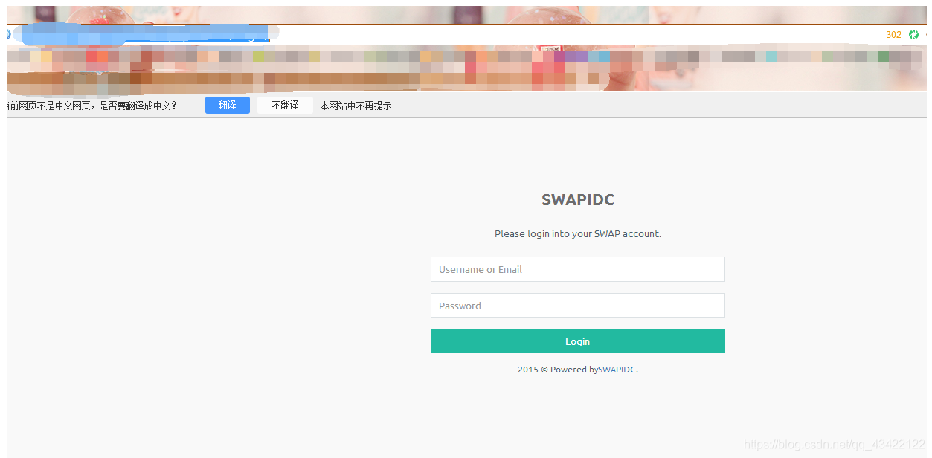Click the green extension icon beside 302
The image size is (932, 458).
913,34
